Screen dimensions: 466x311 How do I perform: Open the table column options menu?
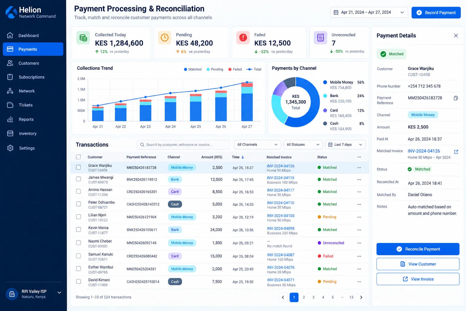tap(359, 157)
